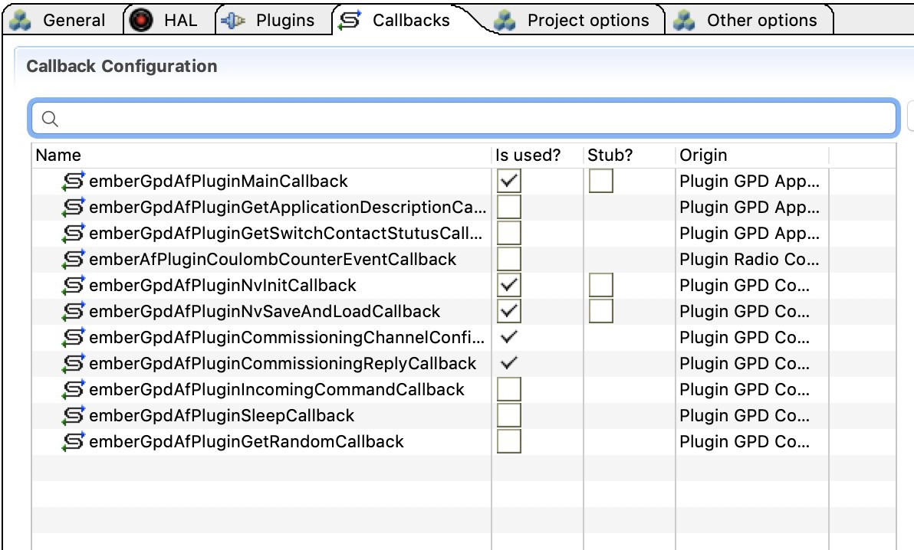Toggle Is used for emberGpdAfPluginGetSwitchContactStutusCallback
Image resolution: width=914 pixels, height=550 pixels.
pyautogui.click(x=509, y=232)
